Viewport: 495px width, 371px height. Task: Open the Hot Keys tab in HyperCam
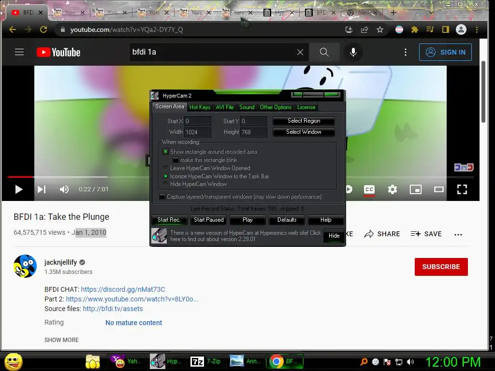coord(200,107)
